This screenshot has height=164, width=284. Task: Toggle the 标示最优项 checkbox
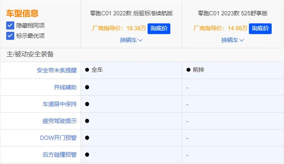pos(10,36)
